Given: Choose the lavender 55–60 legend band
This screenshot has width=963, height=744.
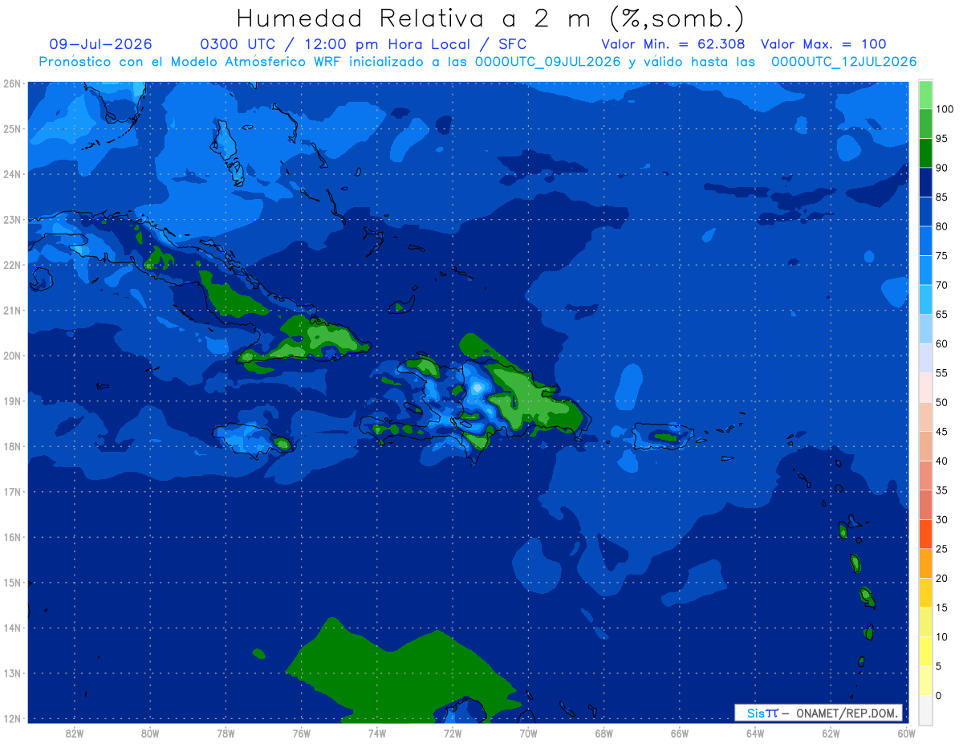Looking at the screenshot, I should (x=925, y=358).
